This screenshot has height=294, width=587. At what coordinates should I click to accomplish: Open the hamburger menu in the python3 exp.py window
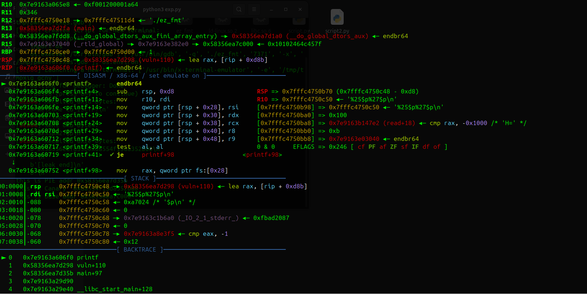(254, 9)
